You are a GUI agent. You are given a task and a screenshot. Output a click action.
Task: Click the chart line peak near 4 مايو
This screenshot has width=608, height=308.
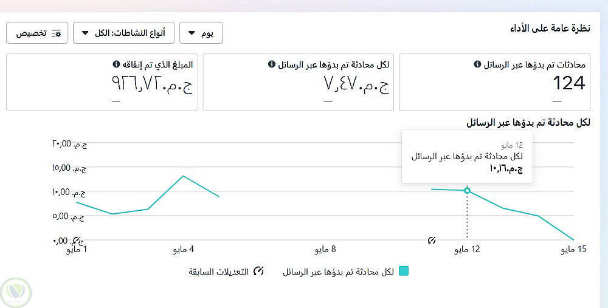coord(183,176)
